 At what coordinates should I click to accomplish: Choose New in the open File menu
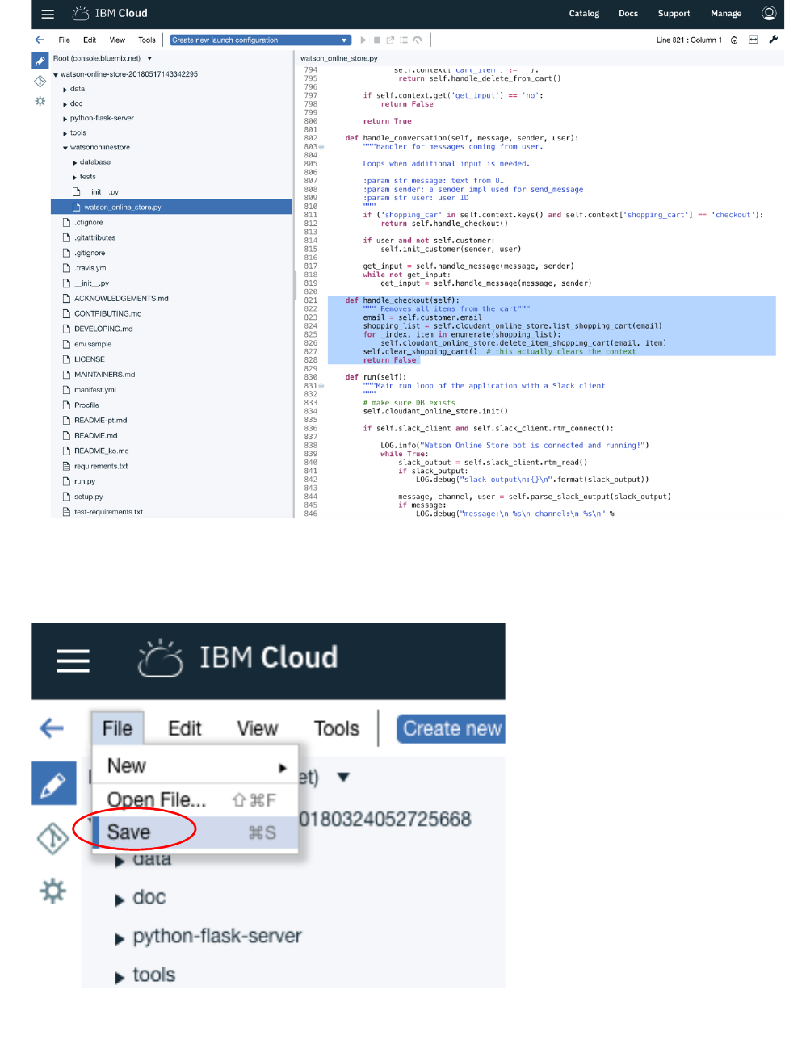195,765
